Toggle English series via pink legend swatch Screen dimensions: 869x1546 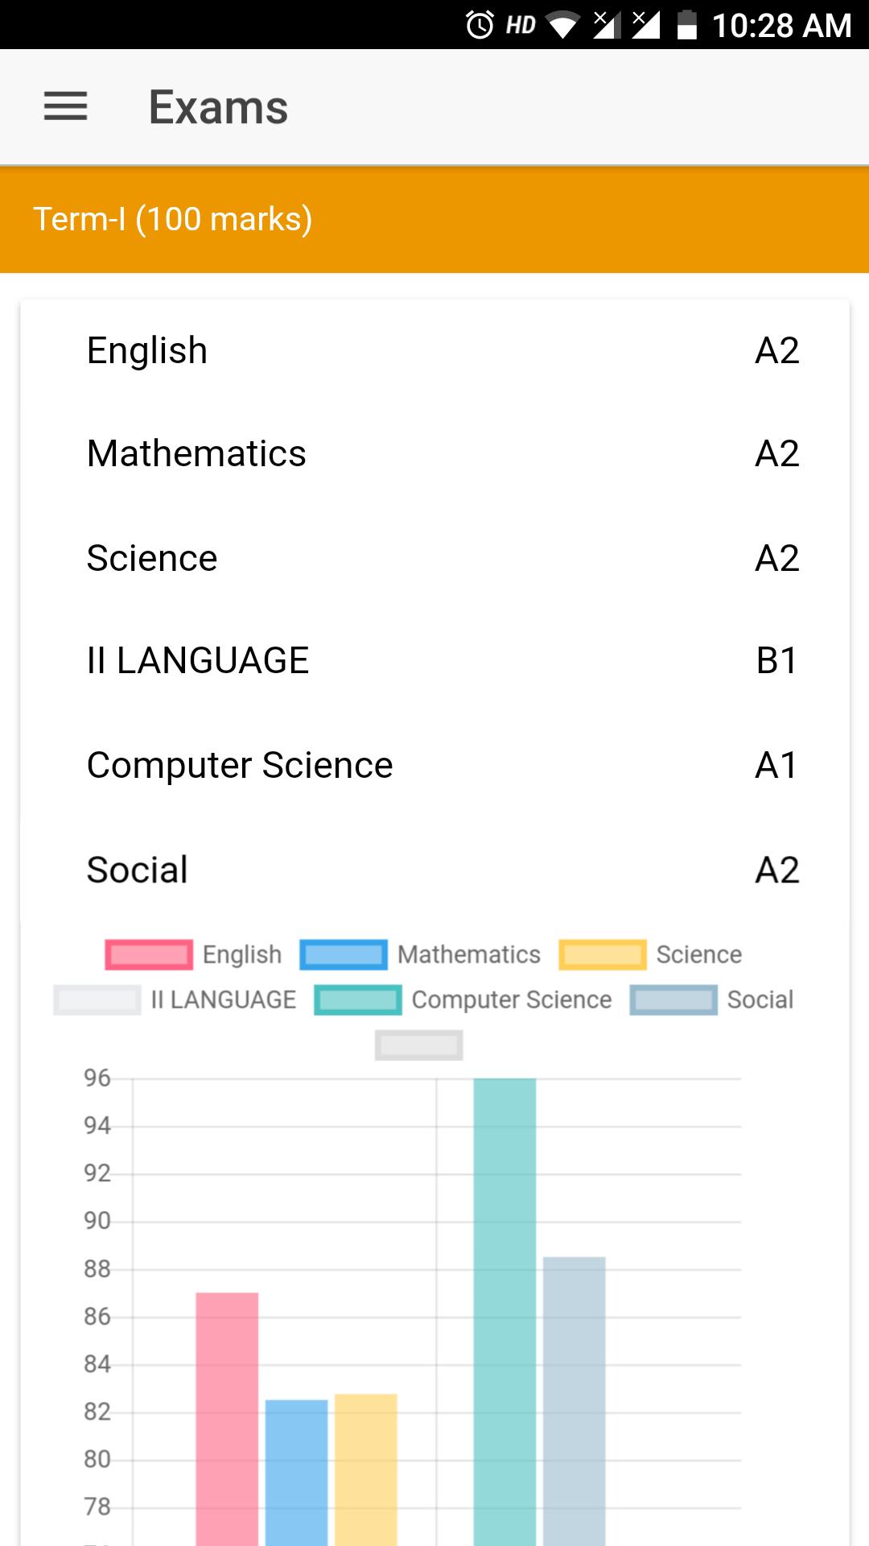149,954
